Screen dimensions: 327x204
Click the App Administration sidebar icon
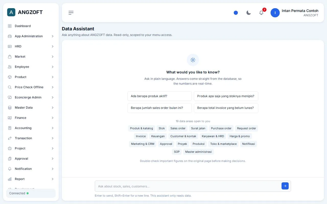pos(10,36)
